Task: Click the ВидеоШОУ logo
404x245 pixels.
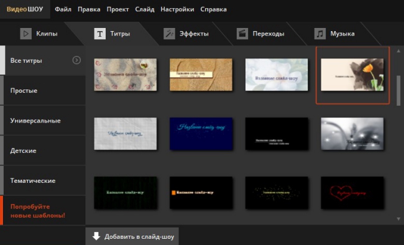Action: pyautogui.click(x=25, y=9)
